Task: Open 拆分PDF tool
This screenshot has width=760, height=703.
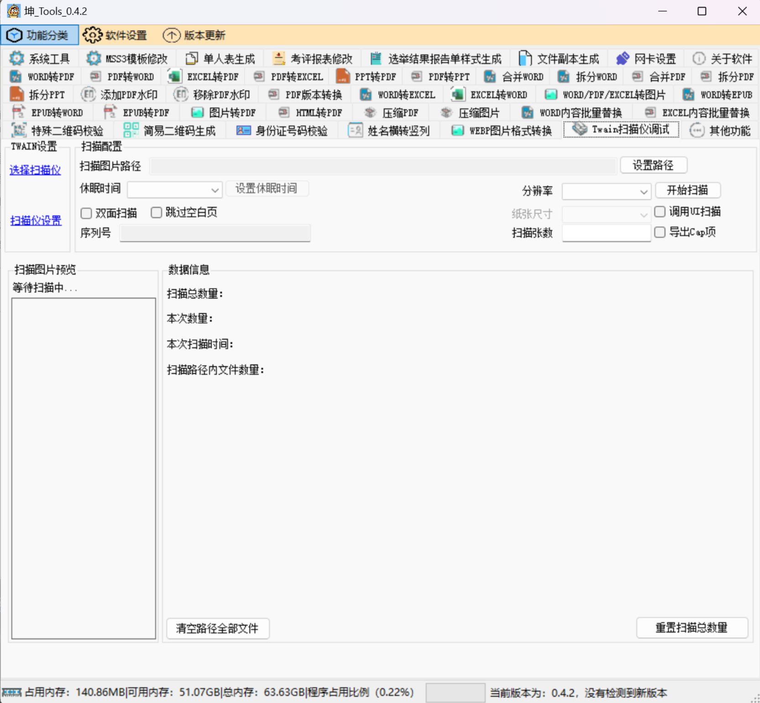Action: [x=727, y=76]
